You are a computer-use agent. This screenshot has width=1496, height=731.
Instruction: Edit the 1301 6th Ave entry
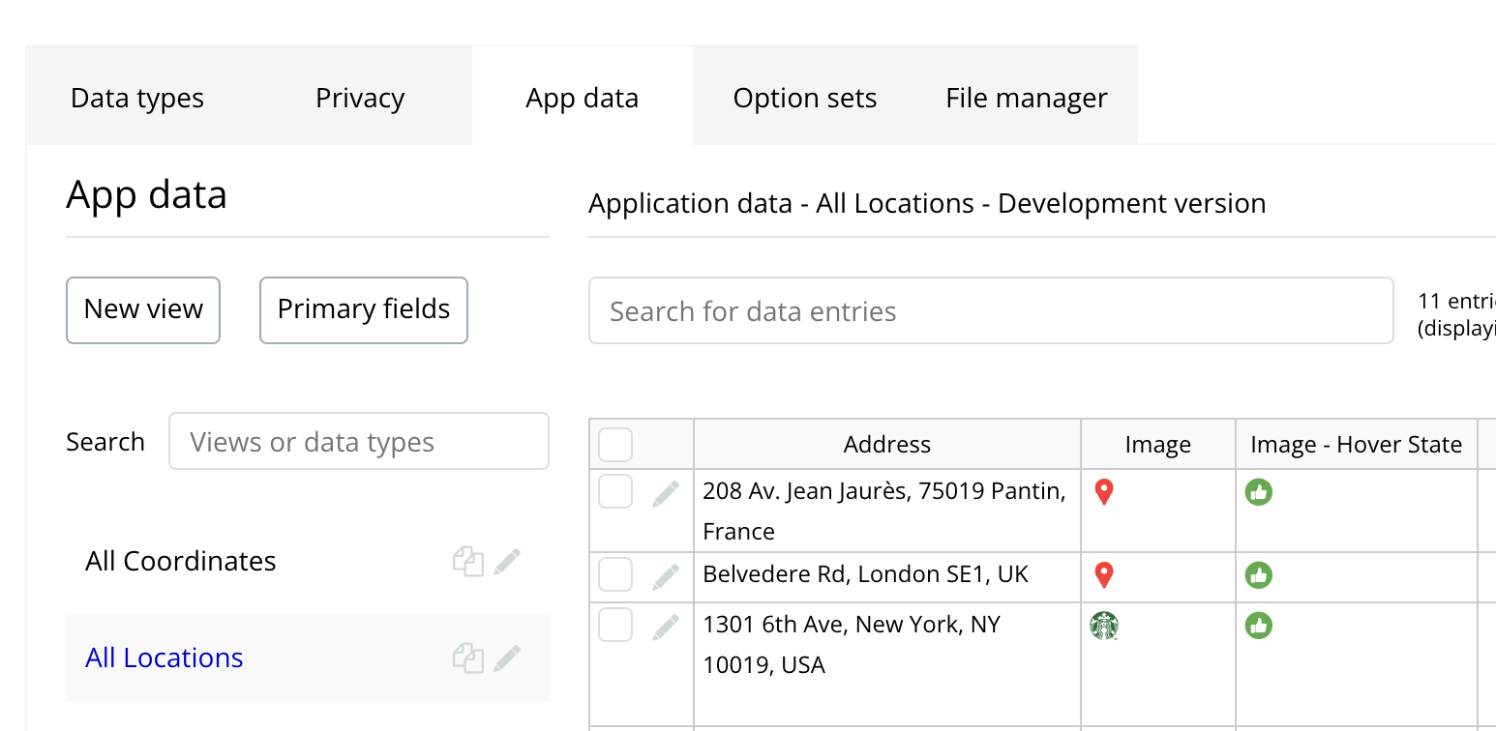pos(666,627)
